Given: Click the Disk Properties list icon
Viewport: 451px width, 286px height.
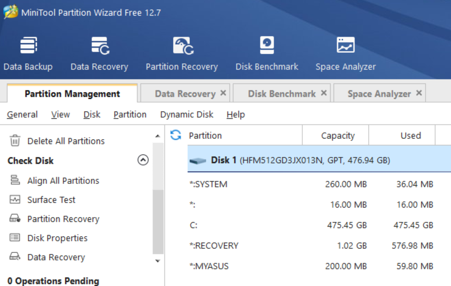Looking at the screenshot, I should [x=15, y=238].
